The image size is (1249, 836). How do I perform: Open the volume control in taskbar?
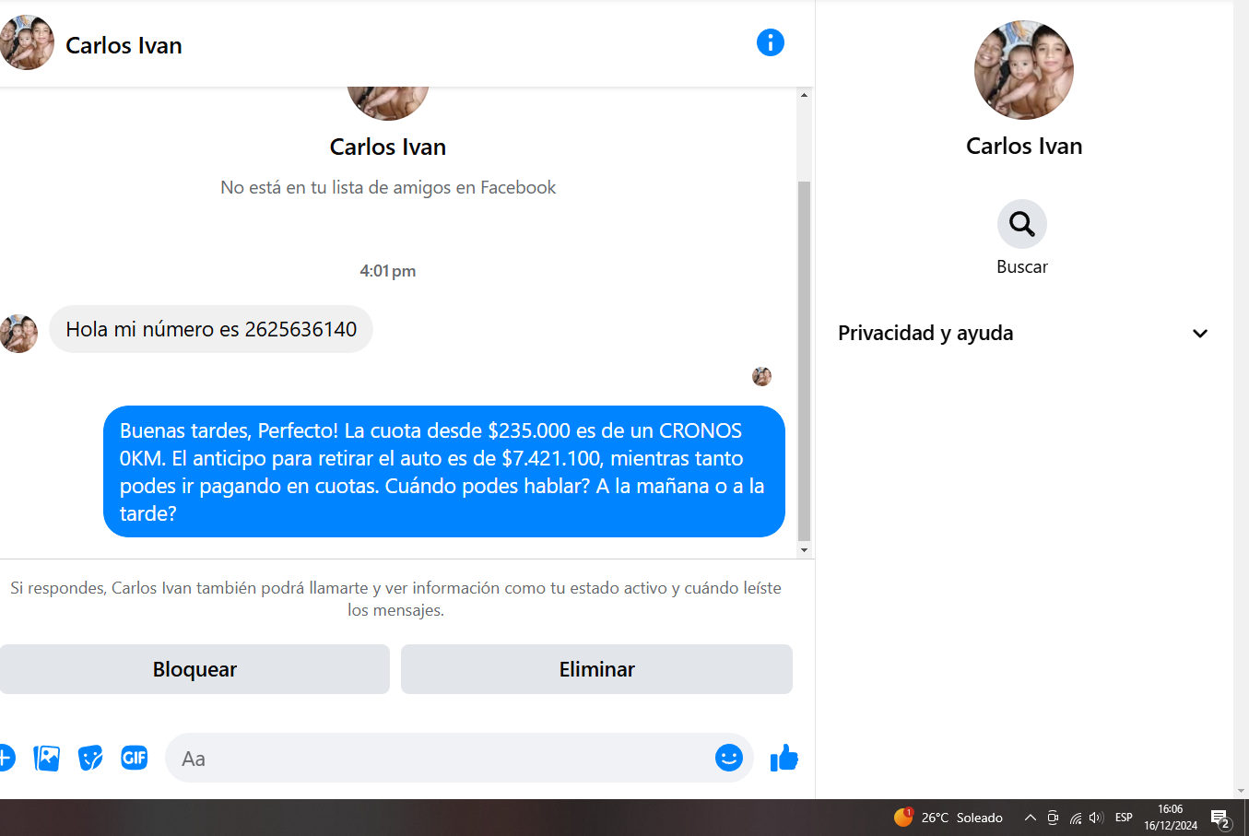point(1096,818)
